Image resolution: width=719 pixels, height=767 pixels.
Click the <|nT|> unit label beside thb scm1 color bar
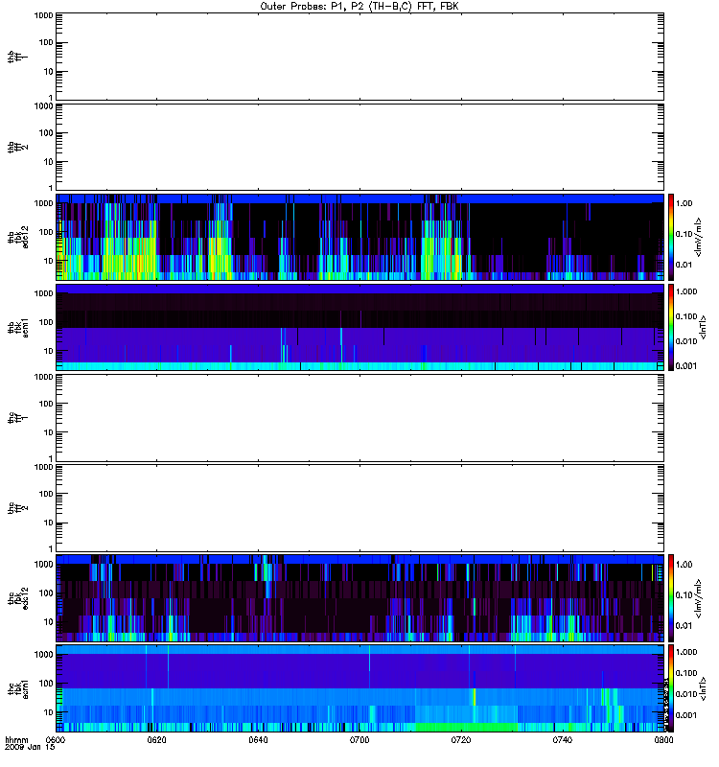[703, 327]
